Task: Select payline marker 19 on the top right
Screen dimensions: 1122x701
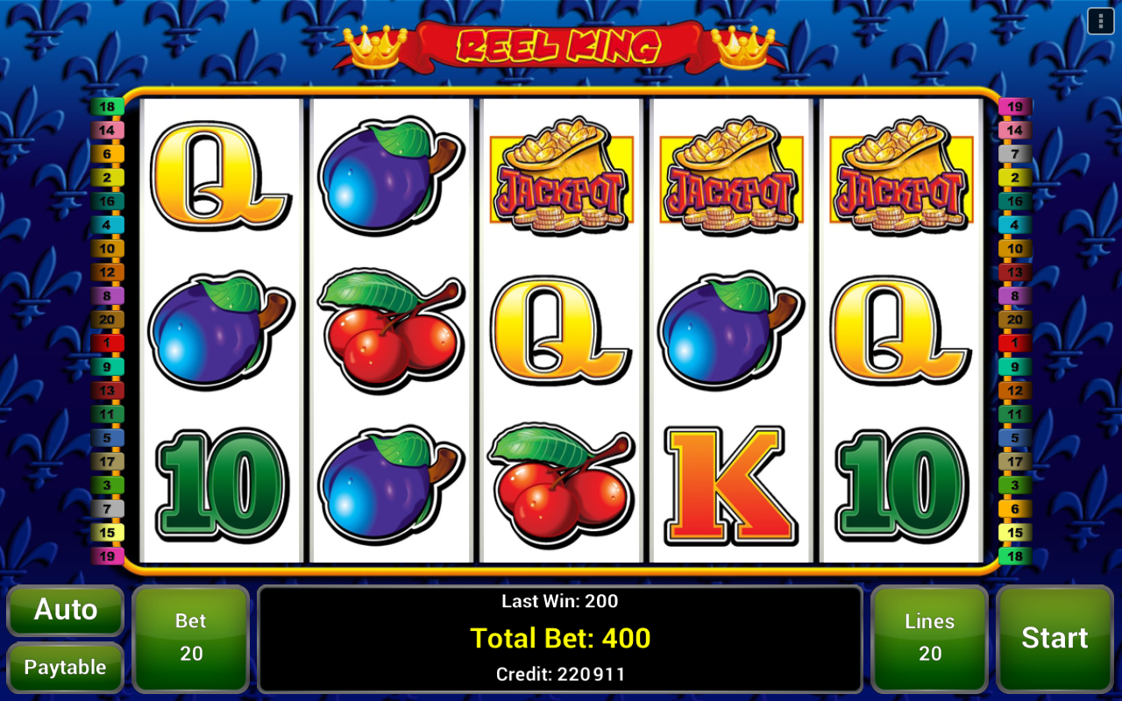Action: point(1015,107)
